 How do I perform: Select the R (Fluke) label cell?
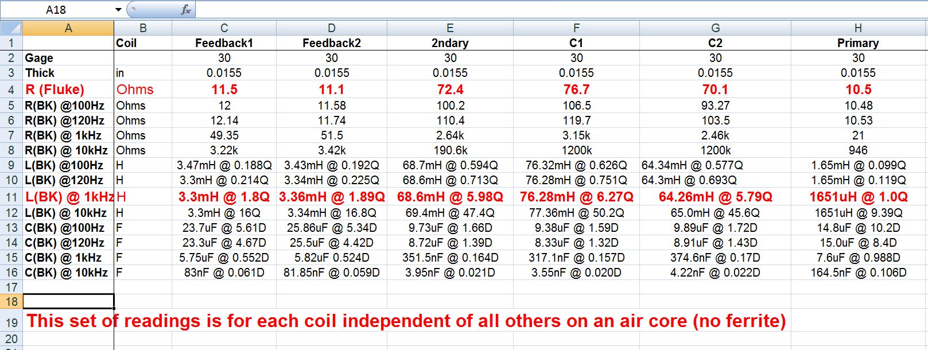coord(68,90)
